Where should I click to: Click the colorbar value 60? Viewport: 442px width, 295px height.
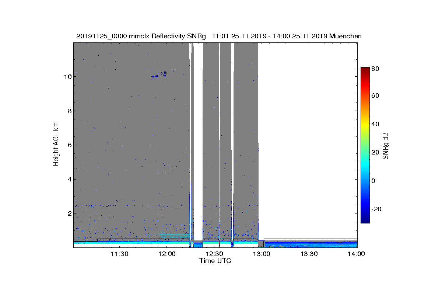click(376, 96)
